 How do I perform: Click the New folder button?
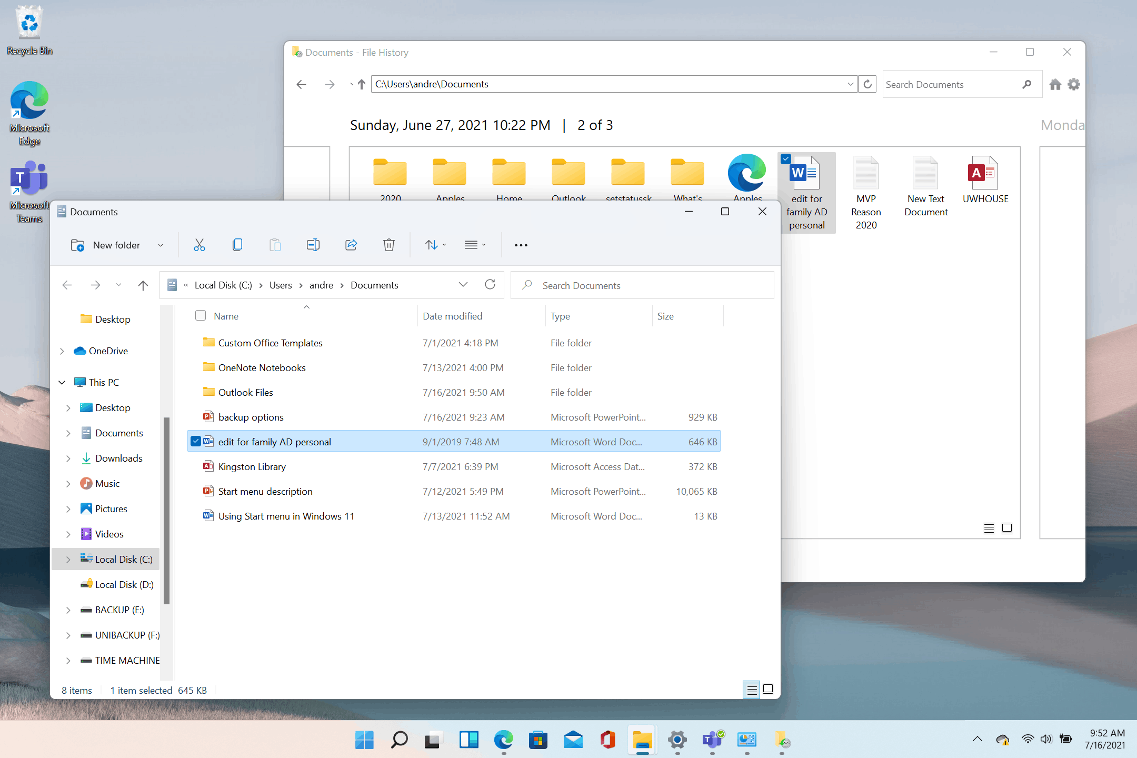pyautogui.click(x=106, y=245)
